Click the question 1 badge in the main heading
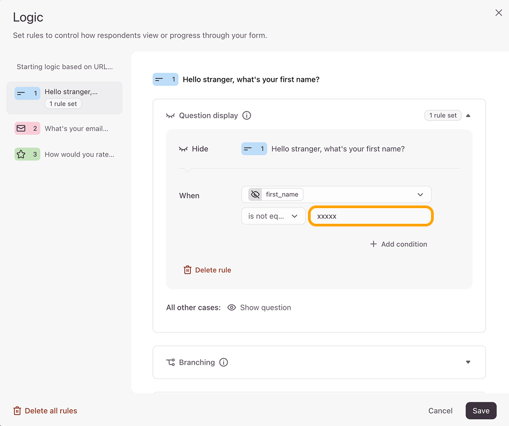Viewport: 509px width, 426px height. click(166, 79)
